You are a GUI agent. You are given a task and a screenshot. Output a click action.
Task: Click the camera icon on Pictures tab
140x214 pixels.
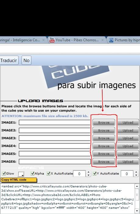(x=111, y=40)
